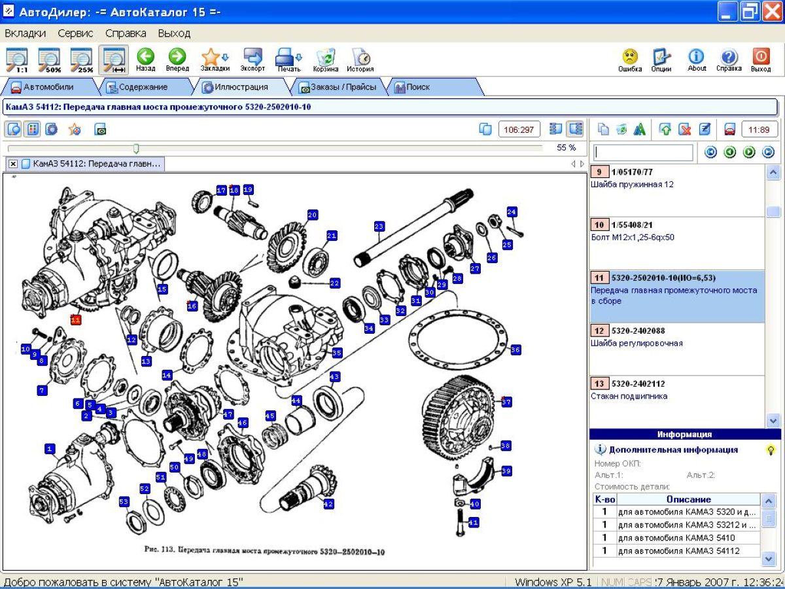Click the green eye preview icon
This screenshot has height=589, width=785.
coord(101,129)
